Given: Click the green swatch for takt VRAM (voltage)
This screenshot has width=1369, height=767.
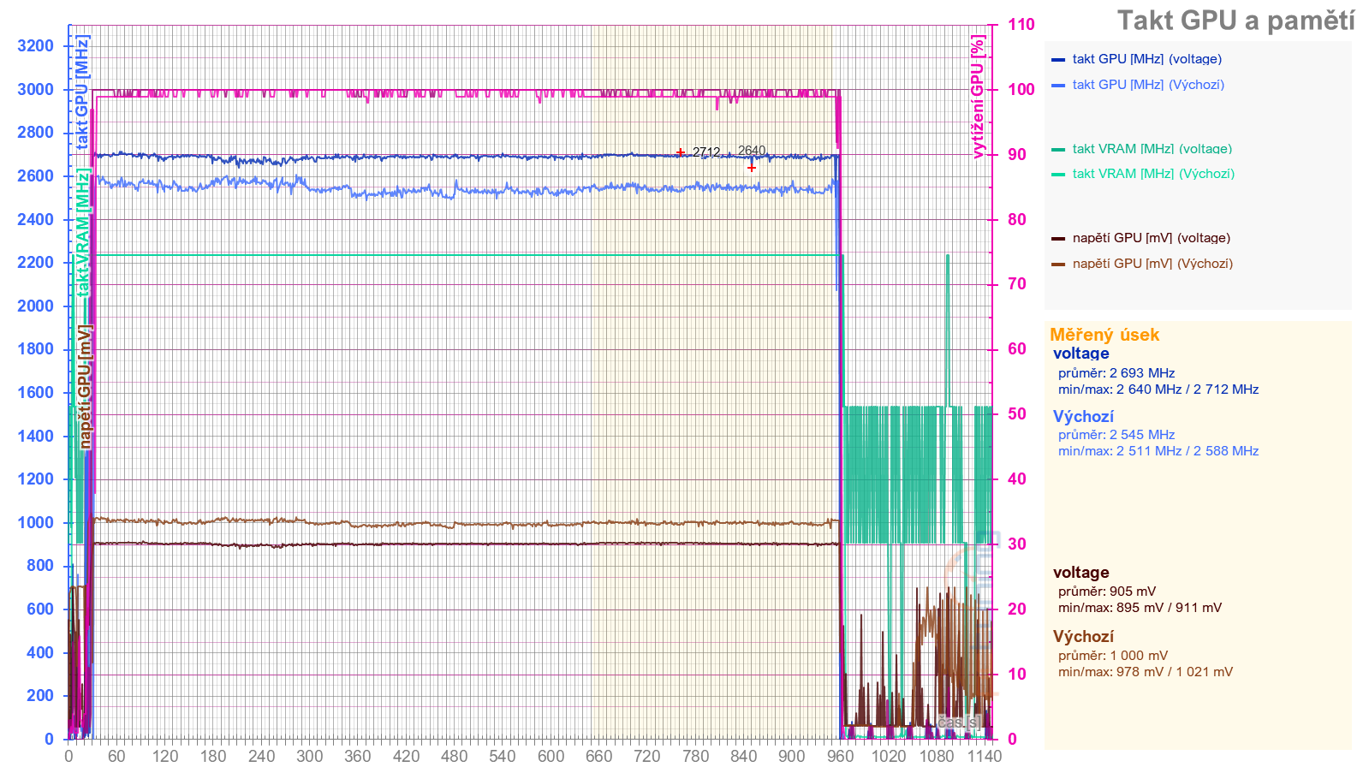Looking at the screenshot, I should [x=1058, y=150].
